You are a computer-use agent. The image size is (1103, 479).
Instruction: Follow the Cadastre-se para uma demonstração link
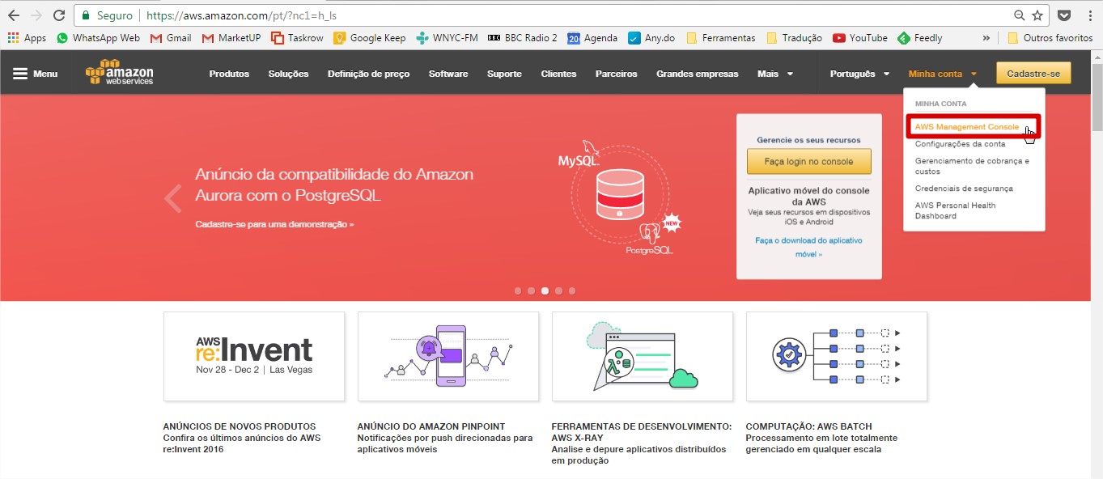[x=275, y=224]
